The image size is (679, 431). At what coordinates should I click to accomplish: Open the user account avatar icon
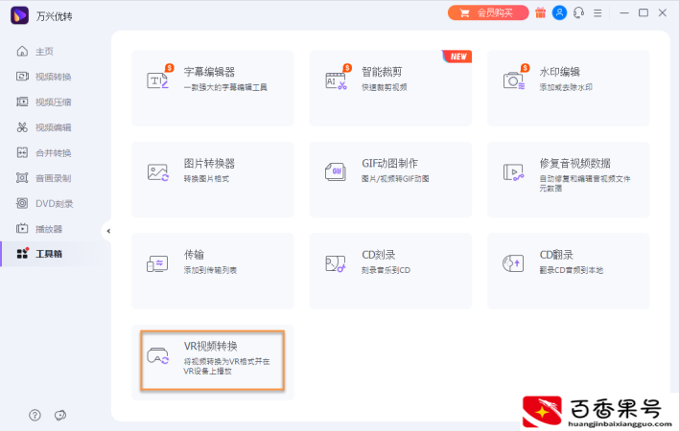coord(559,13)
